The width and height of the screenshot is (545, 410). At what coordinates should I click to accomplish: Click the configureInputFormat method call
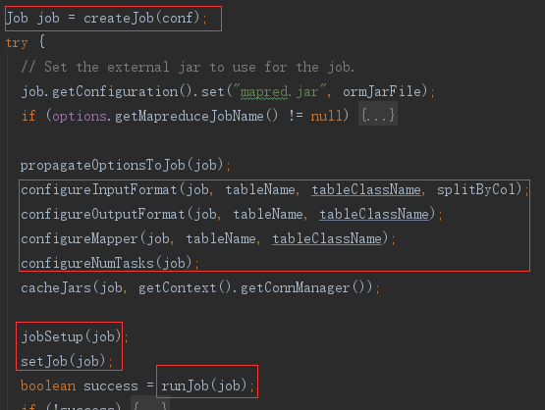(99, 189)
